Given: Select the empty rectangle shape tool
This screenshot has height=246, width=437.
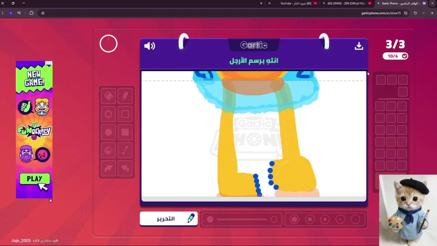Looking at the screenshot, I should pyautogui.click(x=125, y=114).
